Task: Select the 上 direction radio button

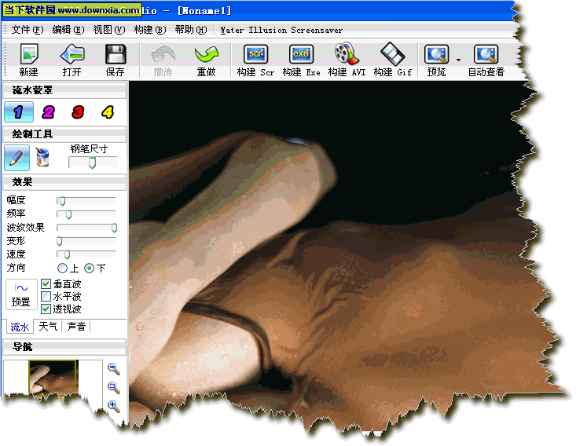Action: tap(63, 269)
